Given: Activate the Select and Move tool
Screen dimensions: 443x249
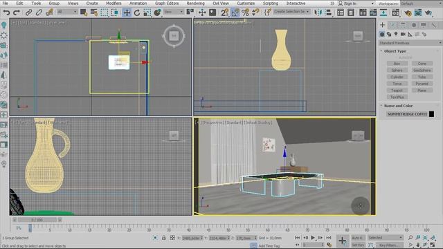Looking at the screenshot, I should pyautogui.click(x=127, y=12).
